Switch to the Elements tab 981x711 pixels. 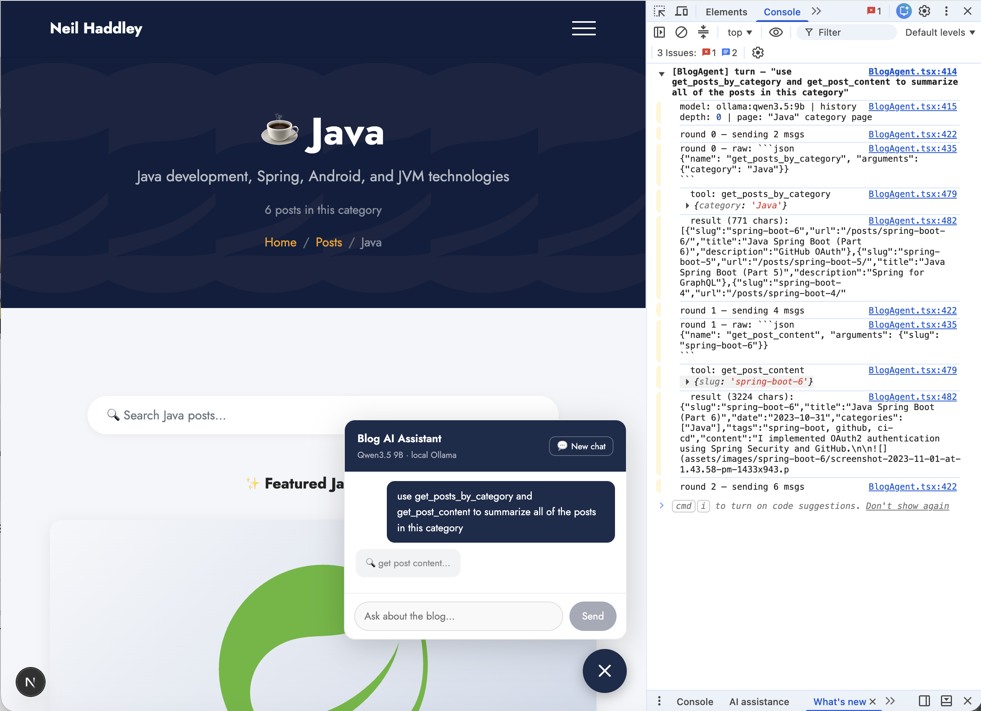(x=726, y=12)
